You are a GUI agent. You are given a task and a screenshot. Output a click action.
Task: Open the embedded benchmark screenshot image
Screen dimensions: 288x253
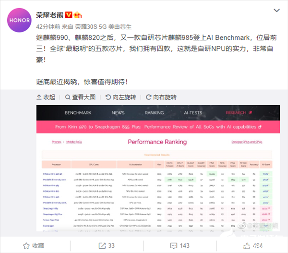158,168
